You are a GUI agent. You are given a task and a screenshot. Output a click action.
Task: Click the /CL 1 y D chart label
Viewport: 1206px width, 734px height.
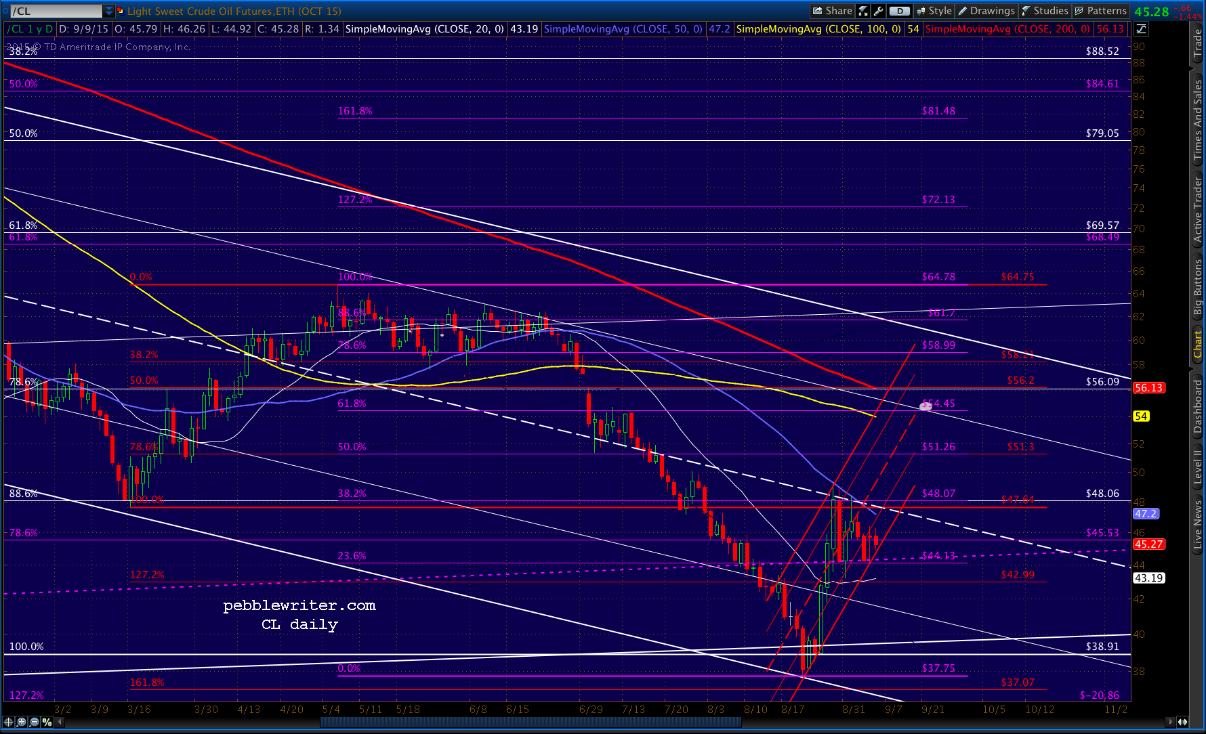[30, 28]
